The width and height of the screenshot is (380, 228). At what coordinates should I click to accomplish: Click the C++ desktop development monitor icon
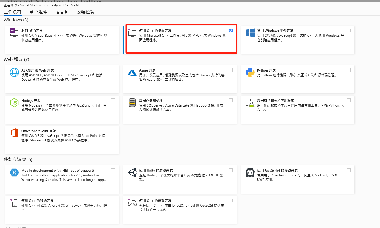click(132, 33)
